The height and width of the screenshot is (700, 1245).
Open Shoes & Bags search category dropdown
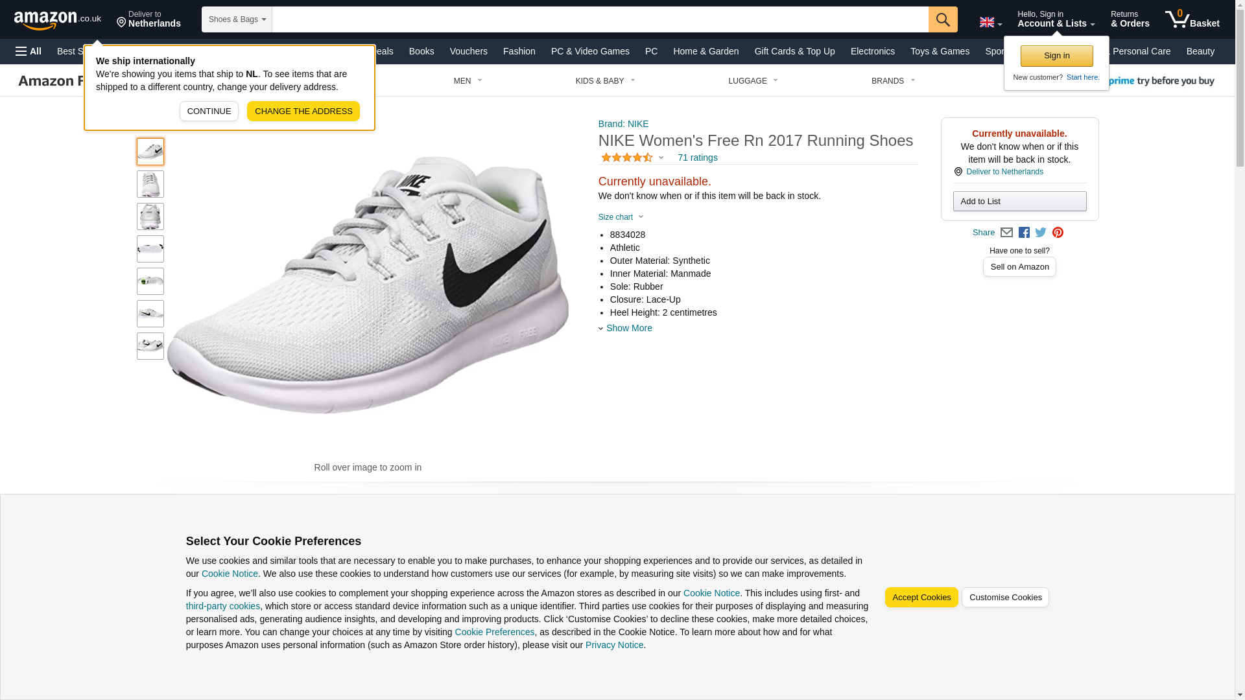tap(237, 19)
